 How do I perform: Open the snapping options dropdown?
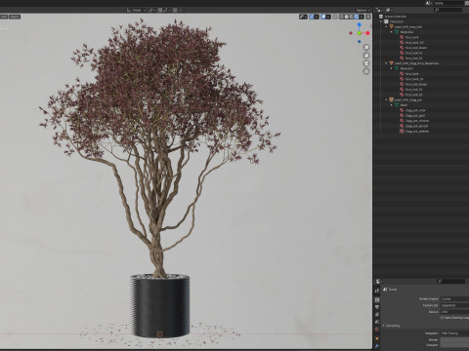click(164, 10)
